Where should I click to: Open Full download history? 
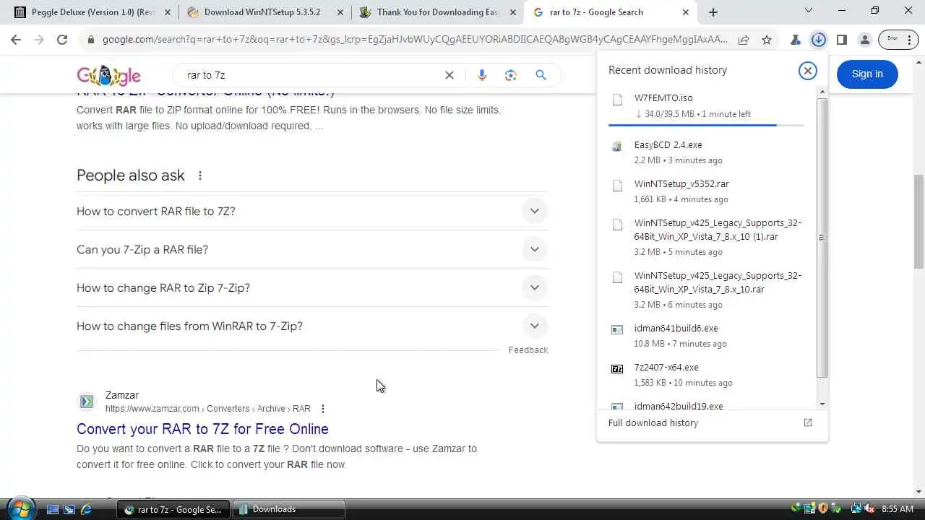653,423
